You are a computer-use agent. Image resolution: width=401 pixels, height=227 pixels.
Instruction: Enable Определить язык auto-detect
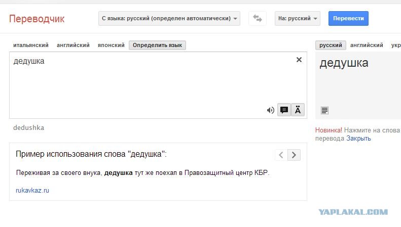pyautogui.click(x=158, y=46)
